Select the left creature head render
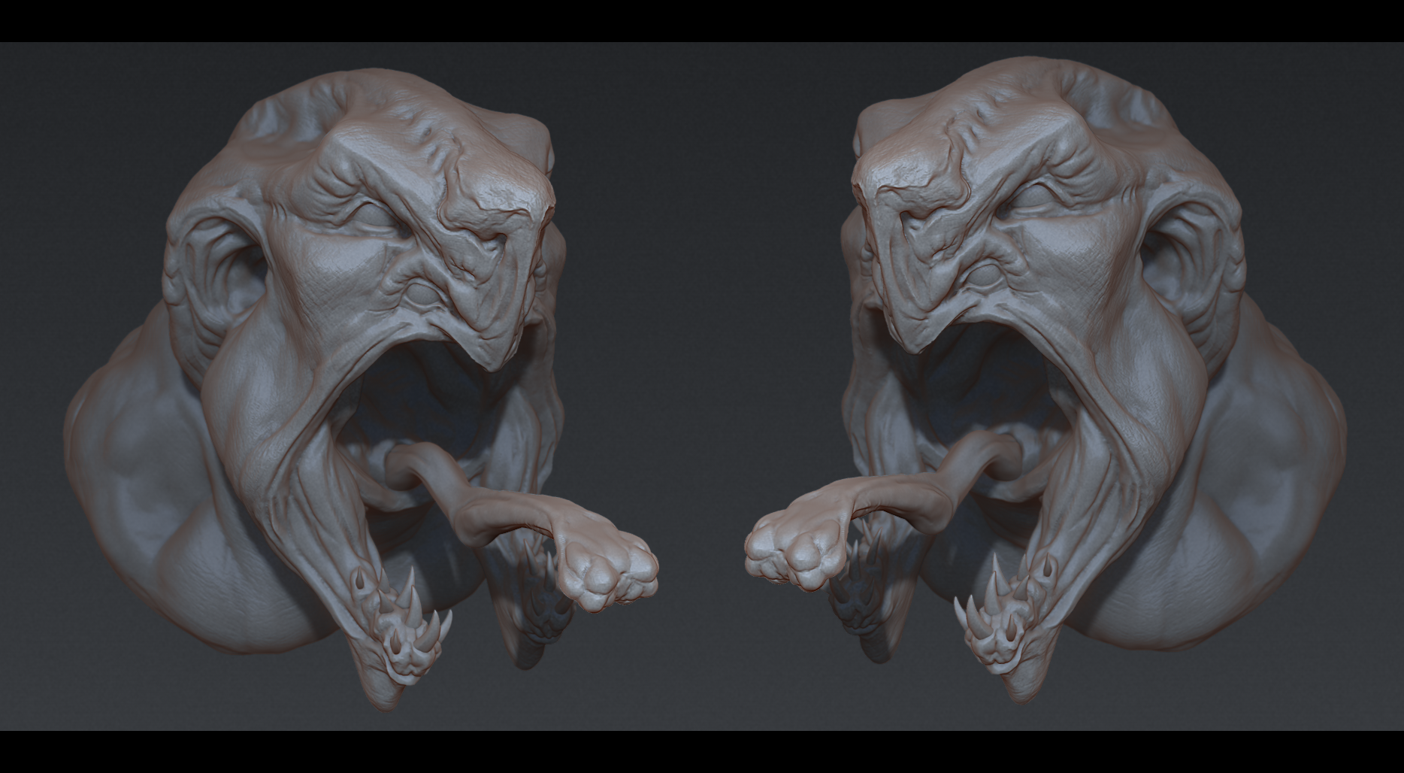 pyautogui.click(x=361, y=391)
